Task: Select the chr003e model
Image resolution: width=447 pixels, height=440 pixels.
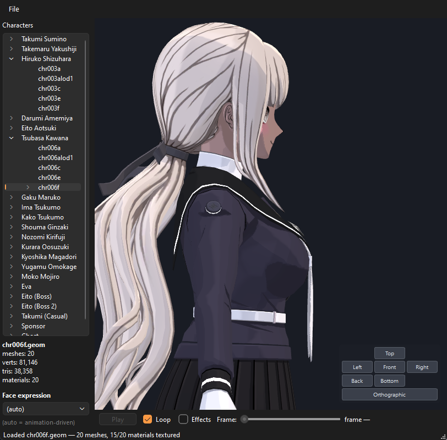Action: coord(50,98)
